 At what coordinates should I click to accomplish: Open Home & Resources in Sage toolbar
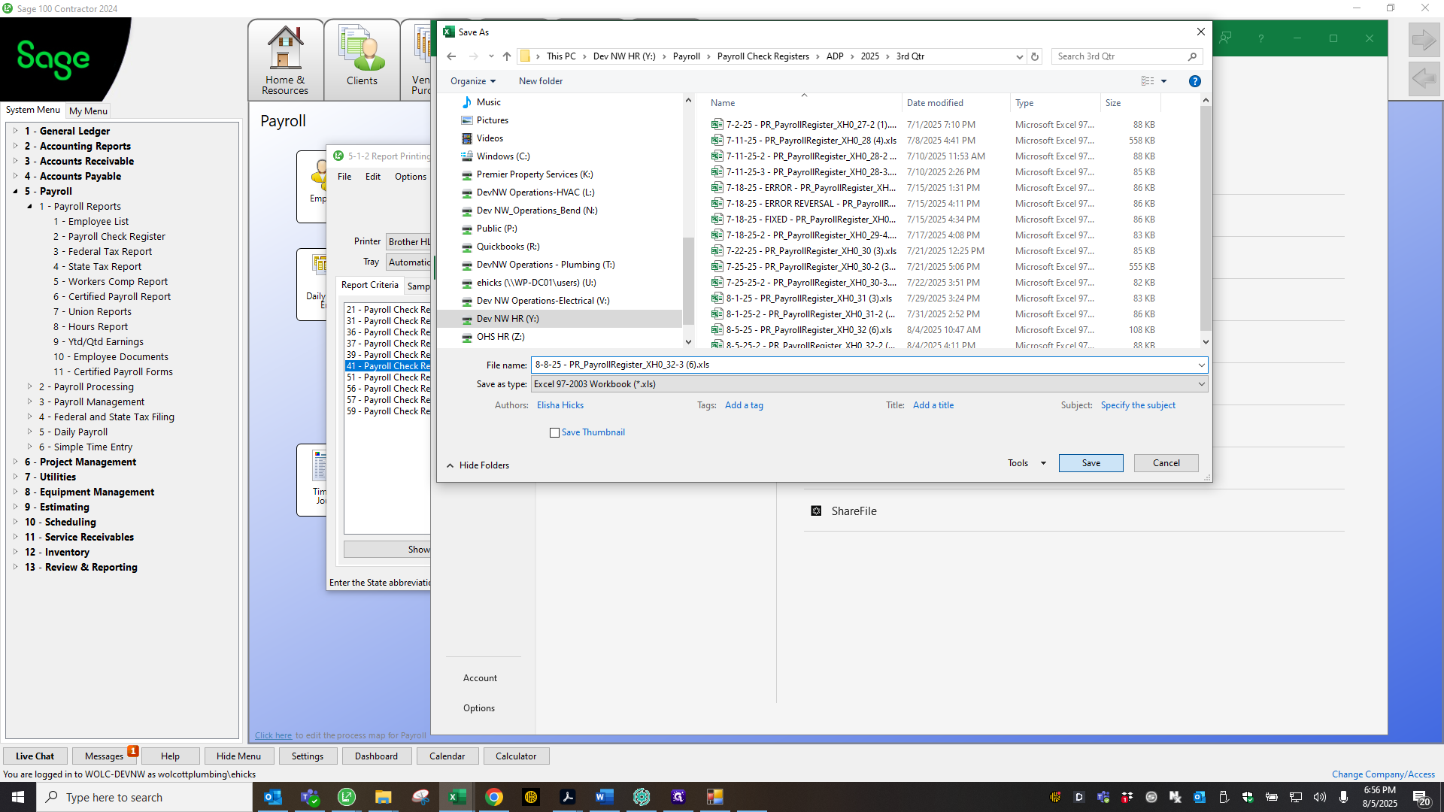pyautogui.click(x=286, y=60)
